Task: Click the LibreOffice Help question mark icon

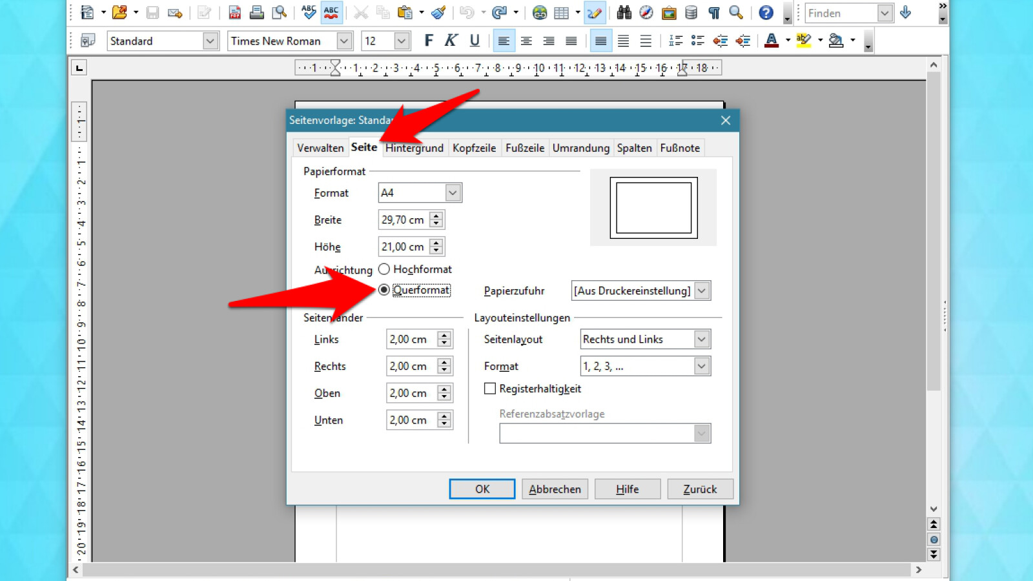Action: (766, 12)
